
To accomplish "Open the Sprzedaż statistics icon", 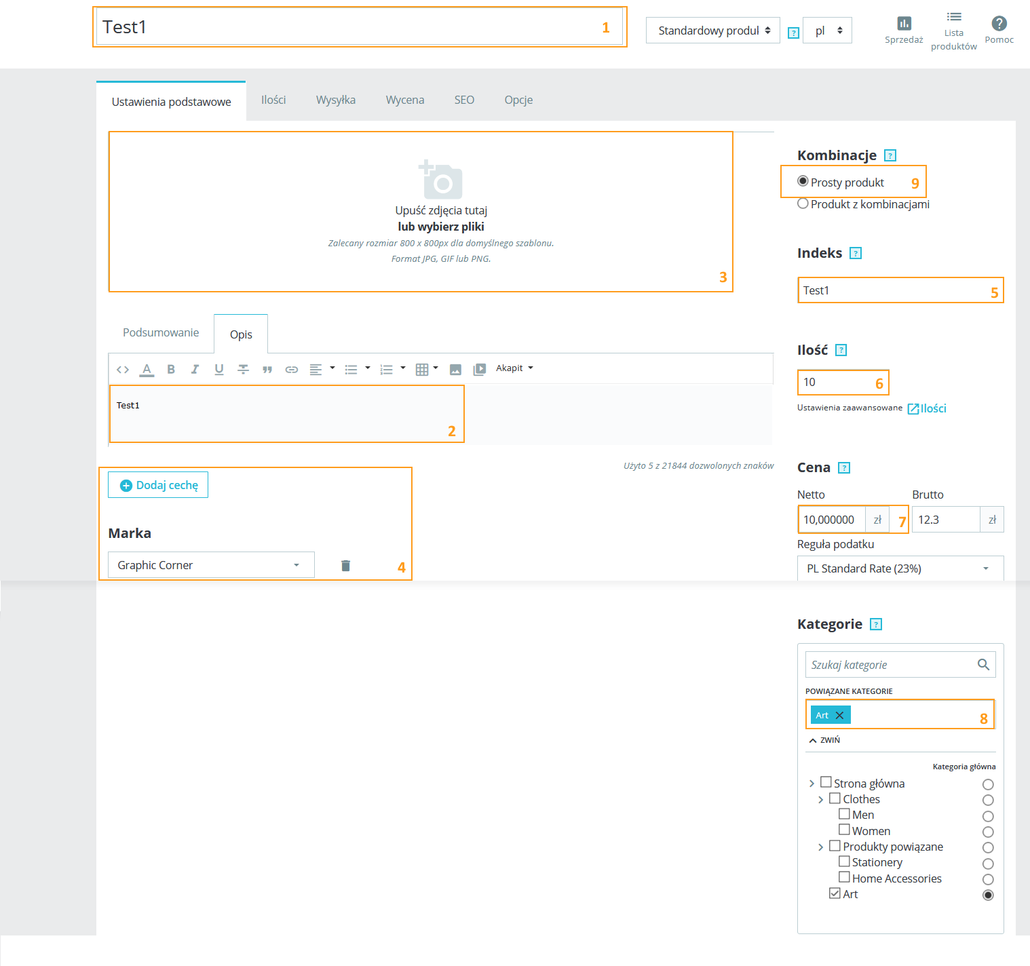I will click(904, 24).
